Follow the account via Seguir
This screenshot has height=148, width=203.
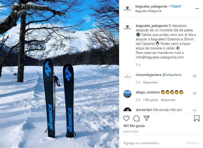(x=176, y=6)
